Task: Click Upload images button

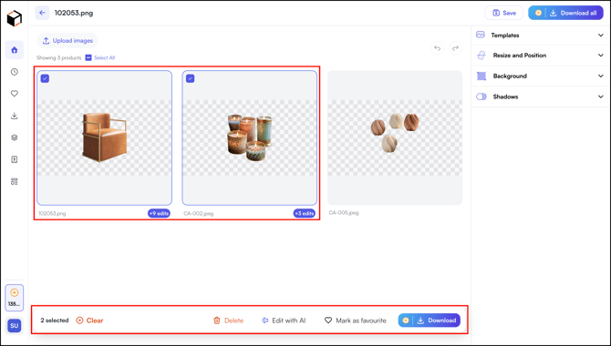Action: (x=67, y=40)
